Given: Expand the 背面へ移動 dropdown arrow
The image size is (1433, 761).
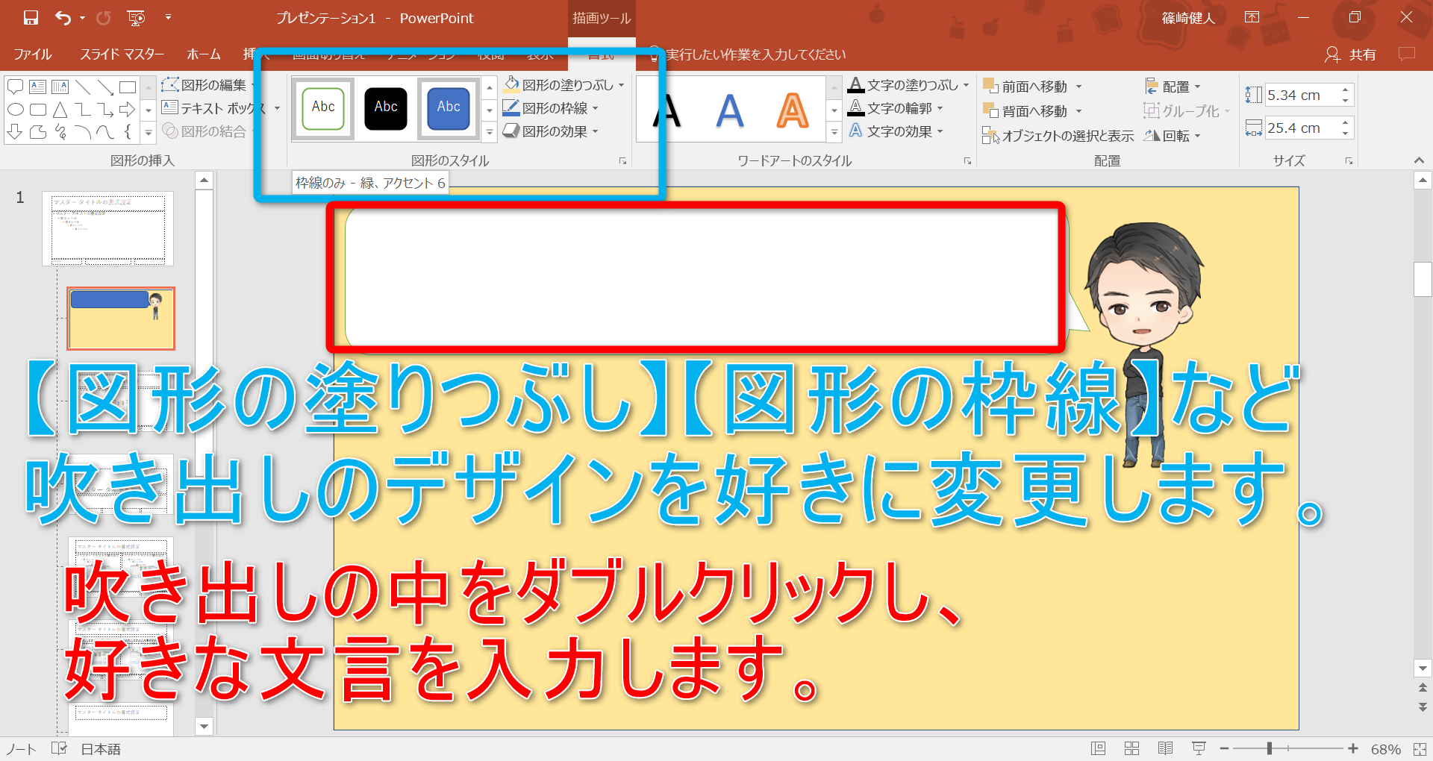Looking at the screenshot, I should pyautogui.click(x=1078, y=111).
